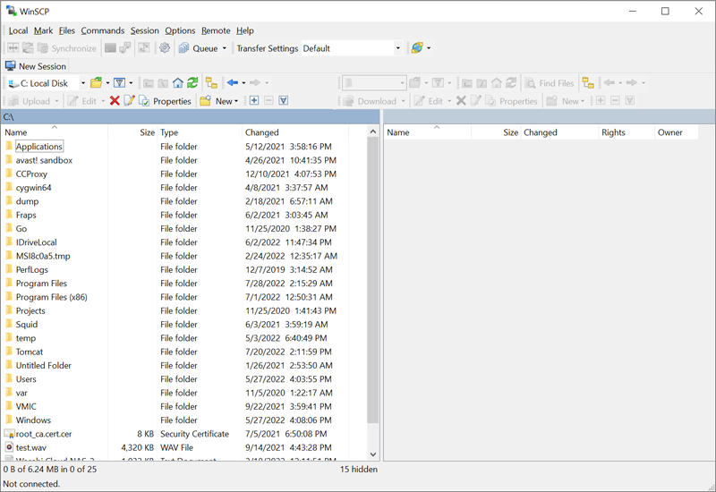This screenshot has width=716, height=492.
Task: Click the remote panel Properties button
Action: coord(511,101)
